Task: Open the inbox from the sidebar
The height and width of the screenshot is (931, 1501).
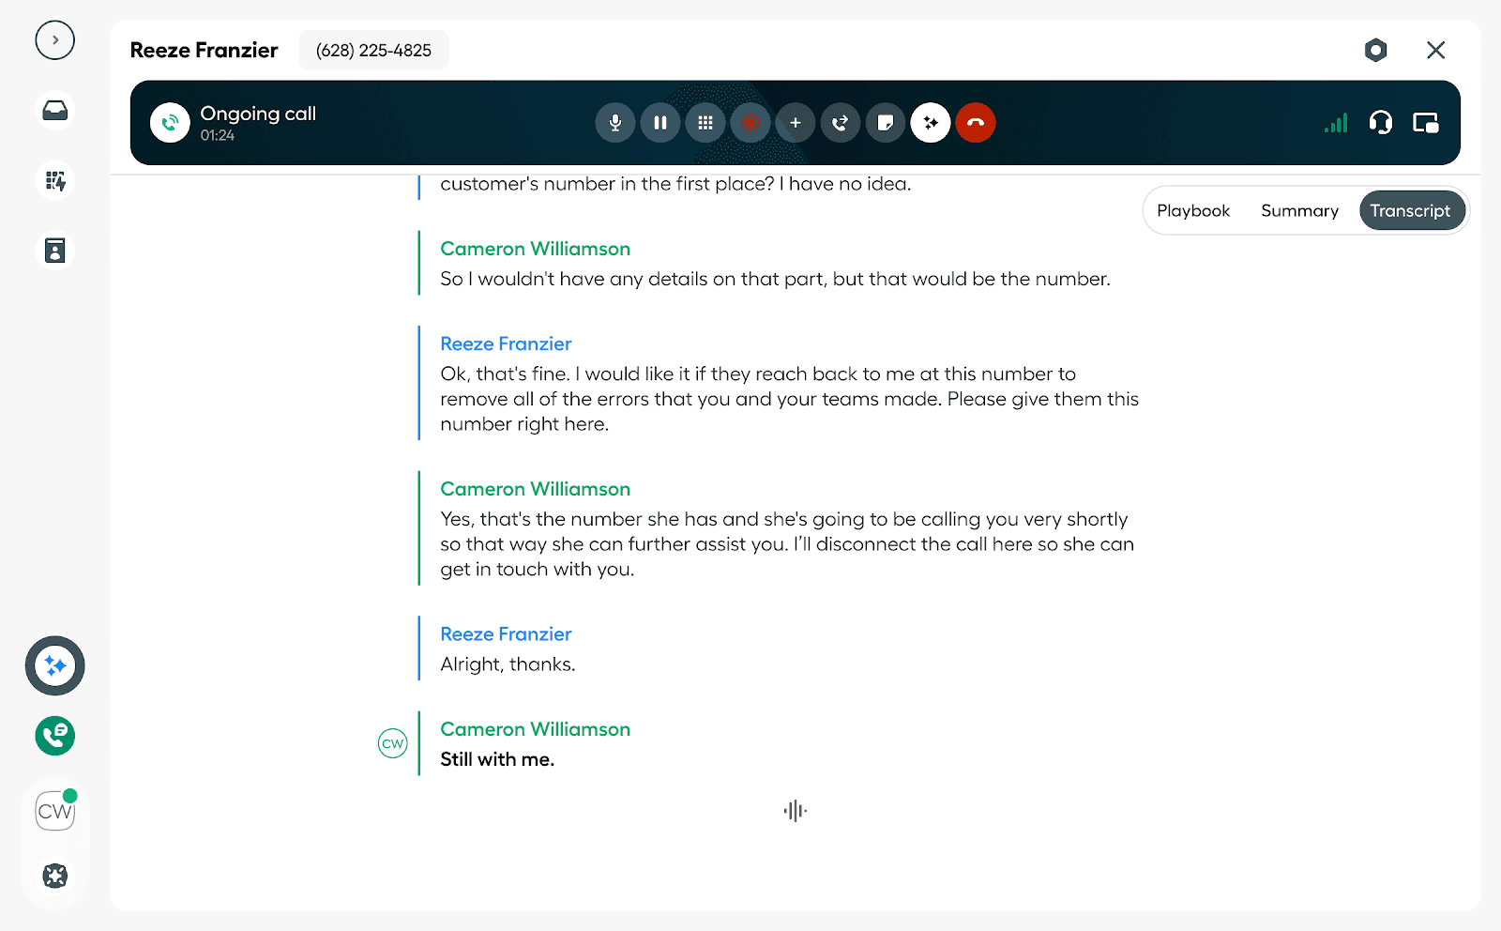Action: [x=55, y=111]
